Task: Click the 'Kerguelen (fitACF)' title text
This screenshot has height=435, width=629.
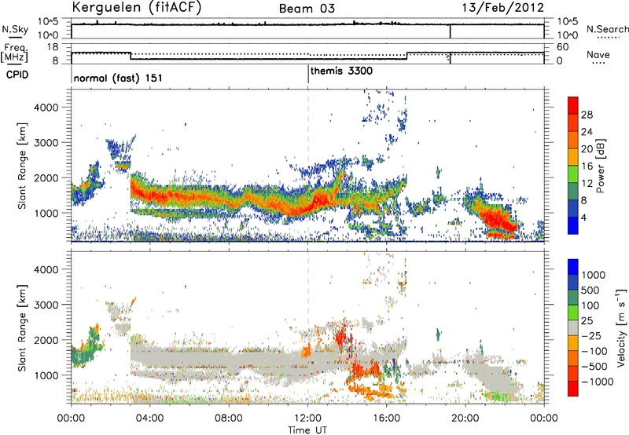Action: point(136,7)
